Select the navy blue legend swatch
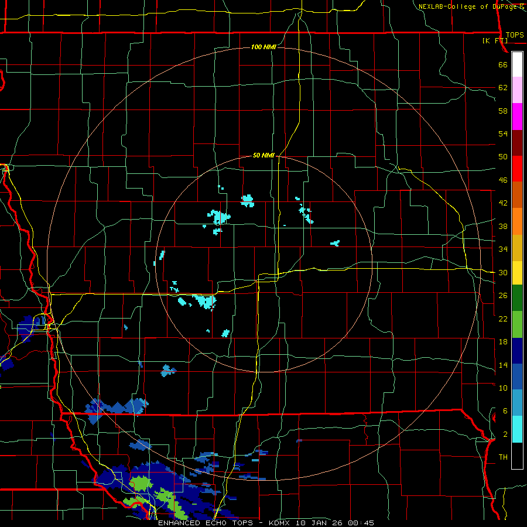This screenshot has width=527, height=527. click(517, 351)
